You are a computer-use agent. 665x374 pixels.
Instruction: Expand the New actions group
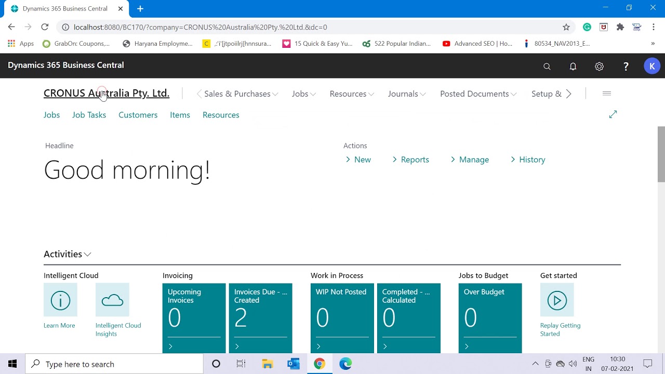(358, 159)
